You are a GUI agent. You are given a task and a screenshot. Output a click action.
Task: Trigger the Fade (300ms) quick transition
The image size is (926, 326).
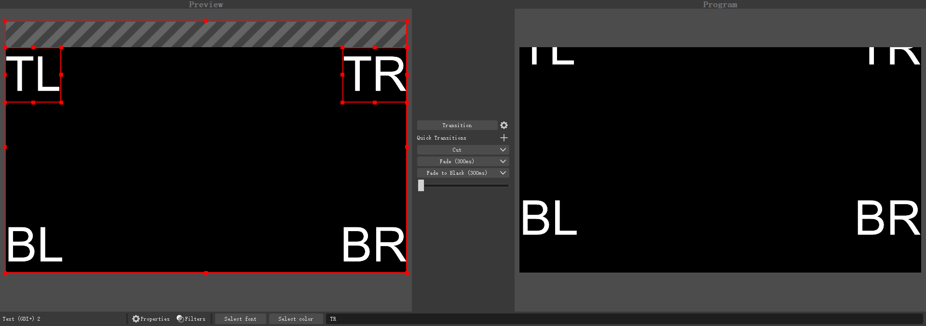coord(457,161)
